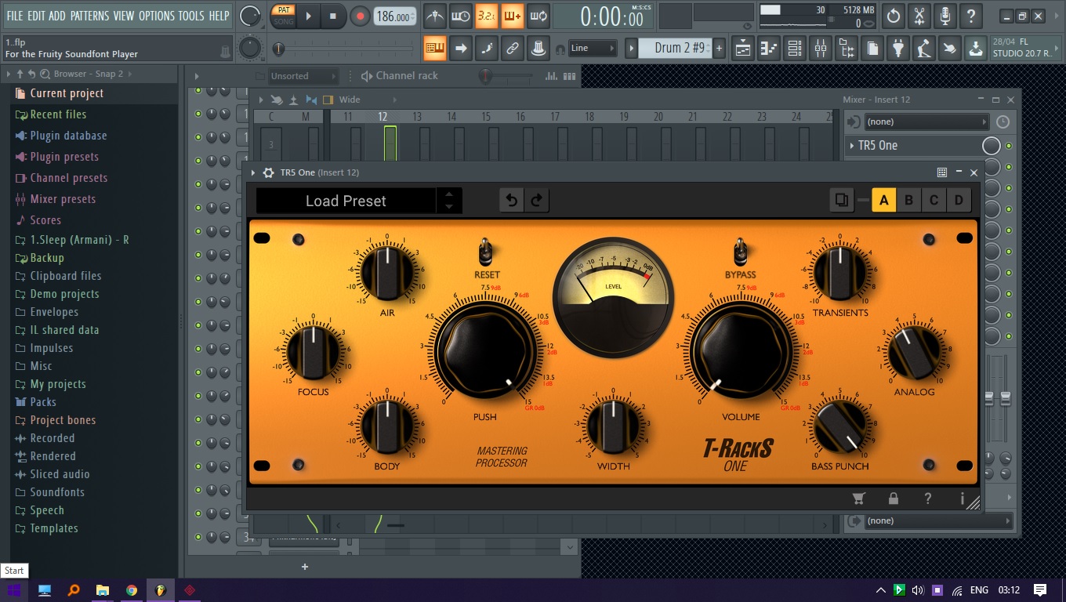1066x602 pixels.
Task: Click the VOLUME knob on T-RackS One
Action: (x=741, y=350)
